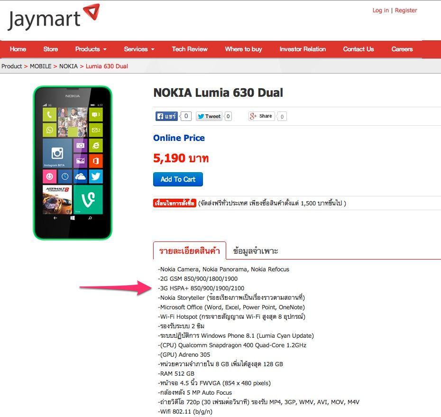Open the Tech Review menu item
The width and height of the screenshot is (441, 417).
(x=190, y=49)
